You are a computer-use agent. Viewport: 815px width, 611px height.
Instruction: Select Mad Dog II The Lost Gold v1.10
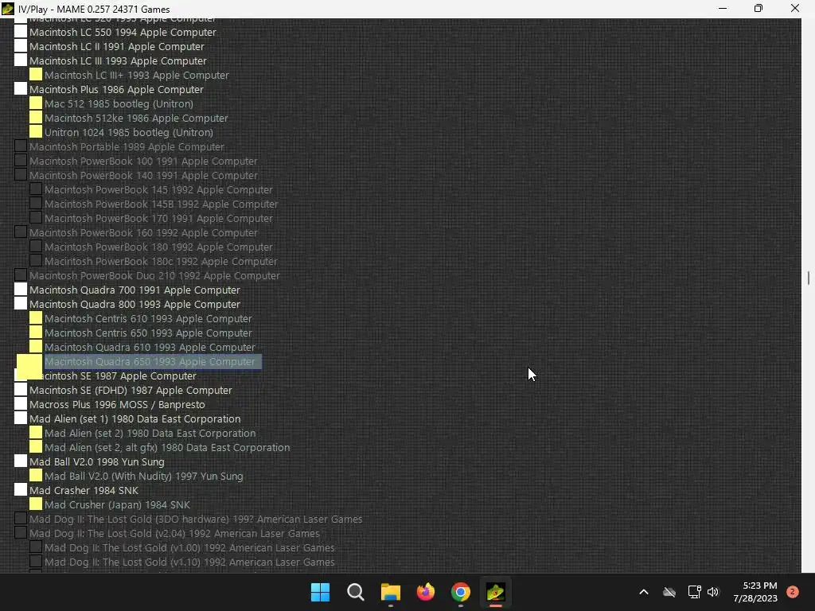coord(189,562)
